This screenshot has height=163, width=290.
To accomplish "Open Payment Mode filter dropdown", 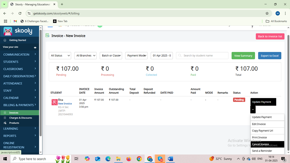I will coord(136,55).
